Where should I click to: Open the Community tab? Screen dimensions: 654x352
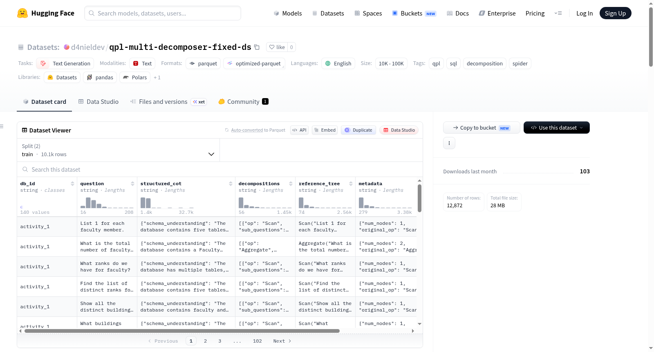(243, 102)
